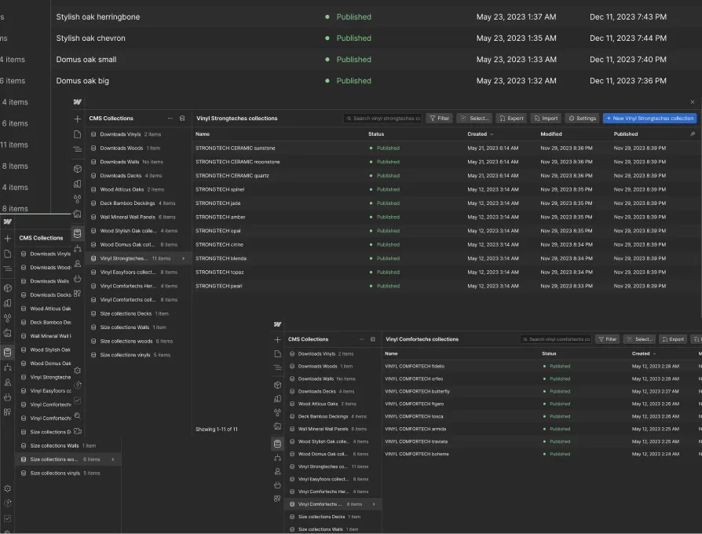Screen dimensions: 702x534
Task: Click Filter button in Comfortechs toolbar
Action: point(608,339)
